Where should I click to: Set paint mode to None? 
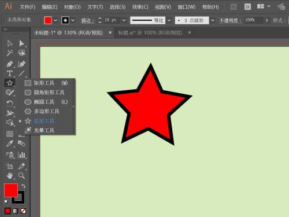click(23, 211)
